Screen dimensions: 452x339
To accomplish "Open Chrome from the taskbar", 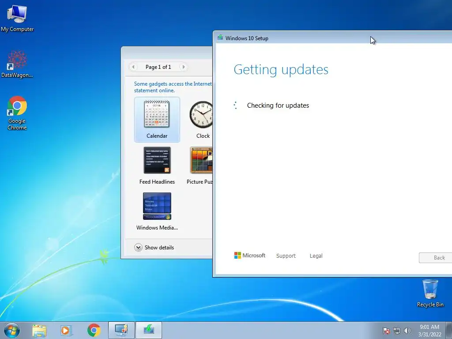I will 94,330.
